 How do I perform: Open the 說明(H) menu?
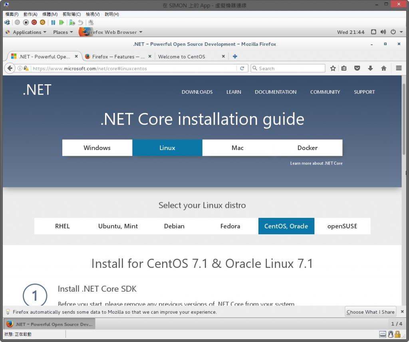click(x=112, y=14)
